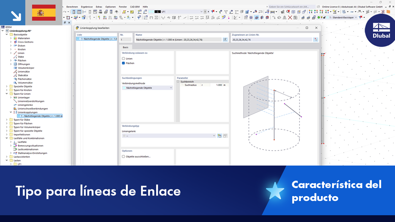The height and width of the screenshot is (222, 395).
Task: Click the Linienlager icon under Typen für Linien
Action: pyautogui.click(x=15, y=98)
